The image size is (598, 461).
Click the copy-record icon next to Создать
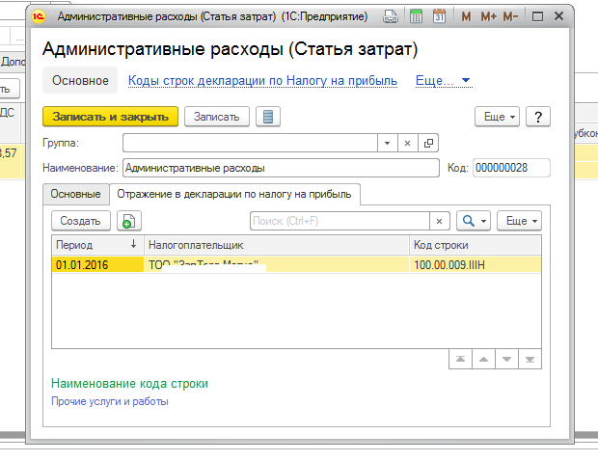point(127,221)
